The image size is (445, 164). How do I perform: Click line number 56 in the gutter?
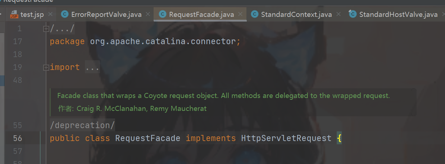17,138
